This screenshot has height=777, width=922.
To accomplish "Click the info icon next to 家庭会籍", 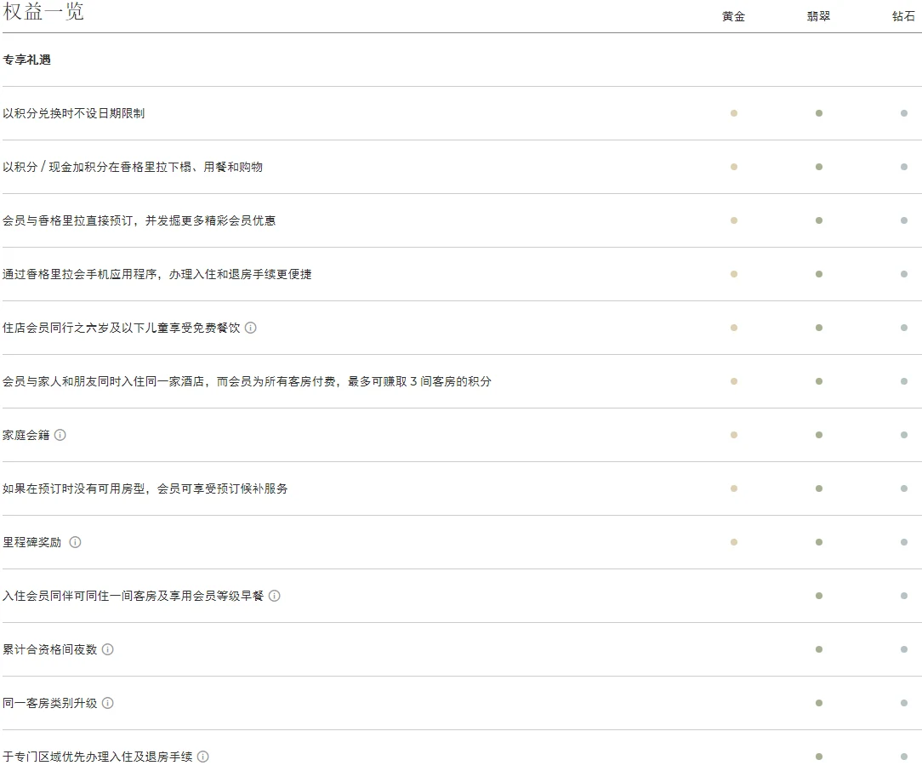I will tap(60, 435).
